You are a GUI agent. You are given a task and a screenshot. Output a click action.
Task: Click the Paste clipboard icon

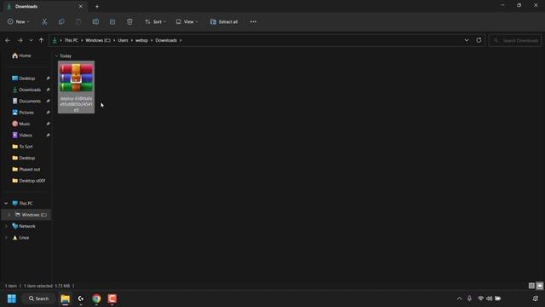[x=78, y=21]
